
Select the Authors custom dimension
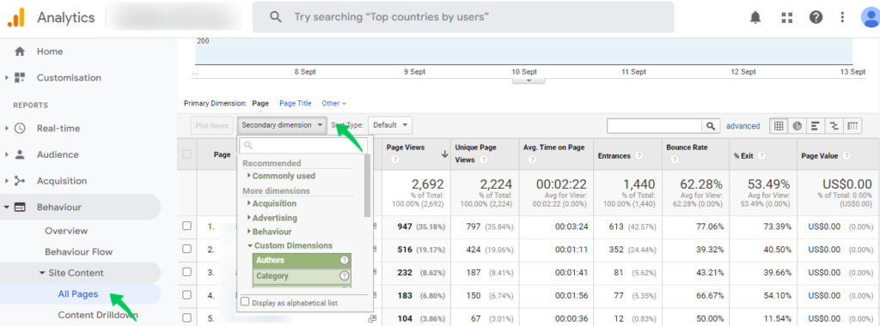tap(302, 260)
